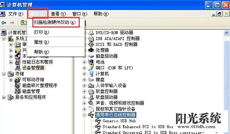Screen dimensions: 230x134
Task: Click the 磁盘驱动器 disk icon
Action: coord(91,56)
